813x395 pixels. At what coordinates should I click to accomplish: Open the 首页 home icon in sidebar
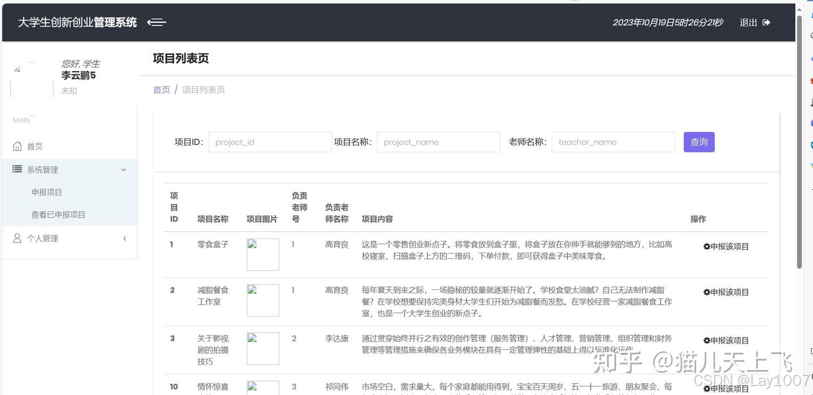[18, 146]
